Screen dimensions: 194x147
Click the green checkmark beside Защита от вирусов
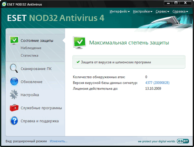[78, 62]
